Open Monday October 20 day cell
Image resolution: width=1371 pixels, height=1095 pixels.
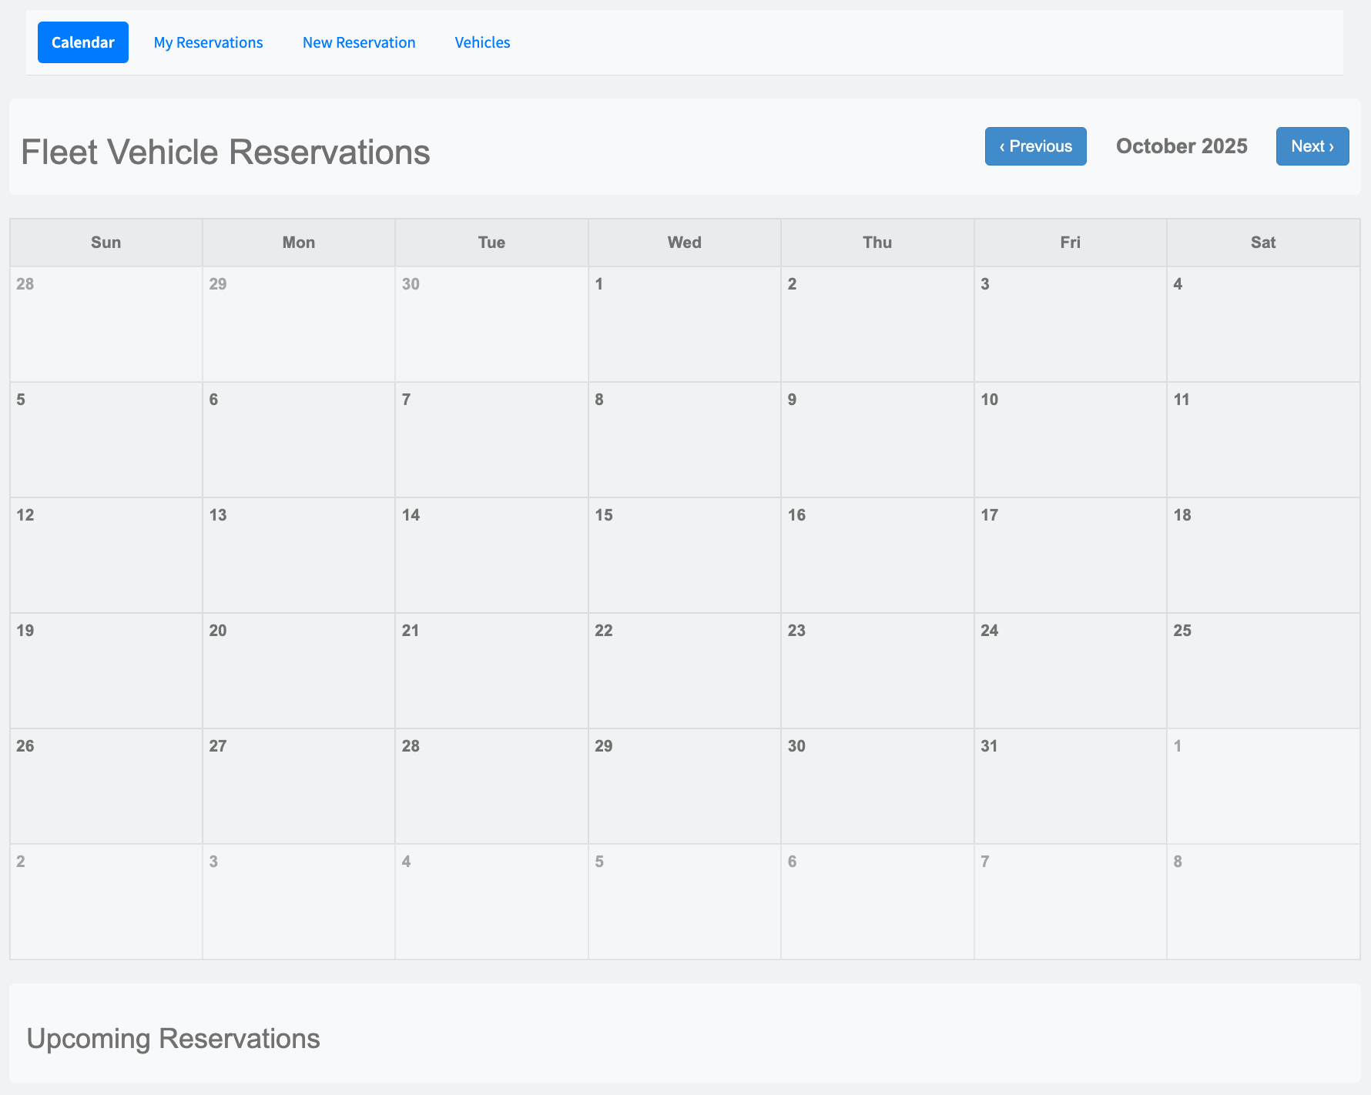click(299, 671)
